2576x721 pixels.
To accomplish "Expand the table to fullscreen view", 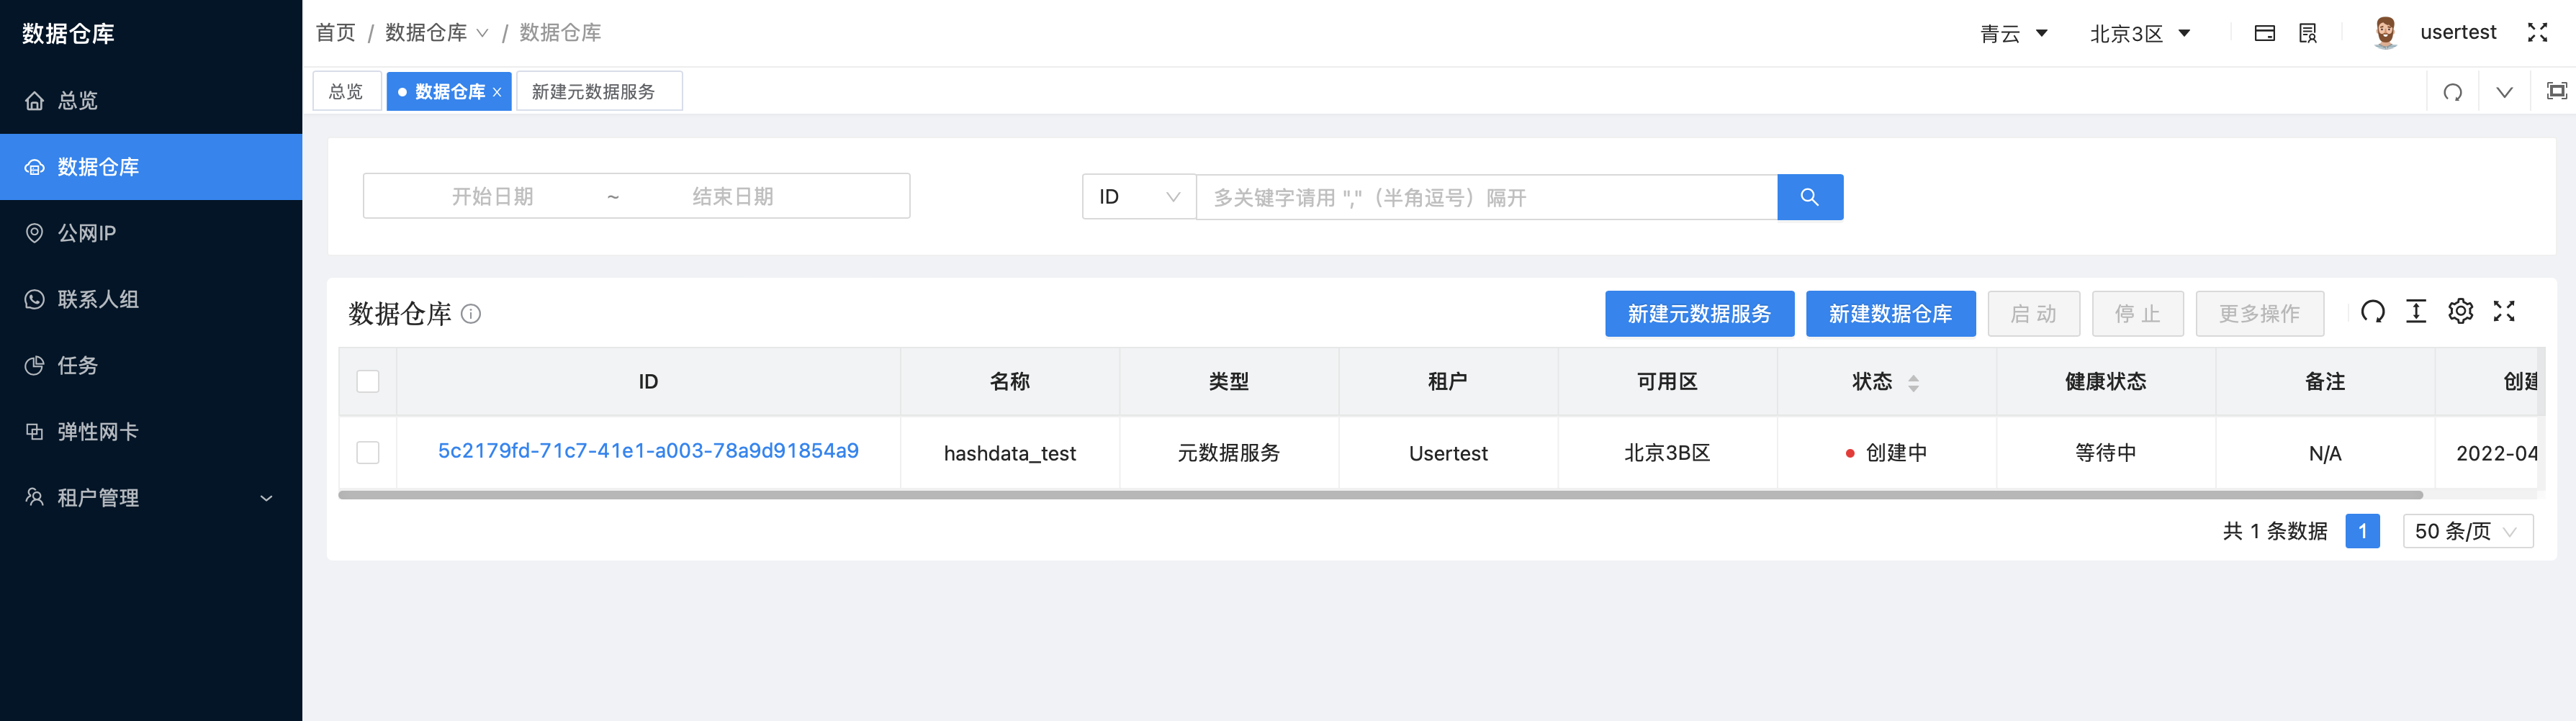I will pos(2504,311).
